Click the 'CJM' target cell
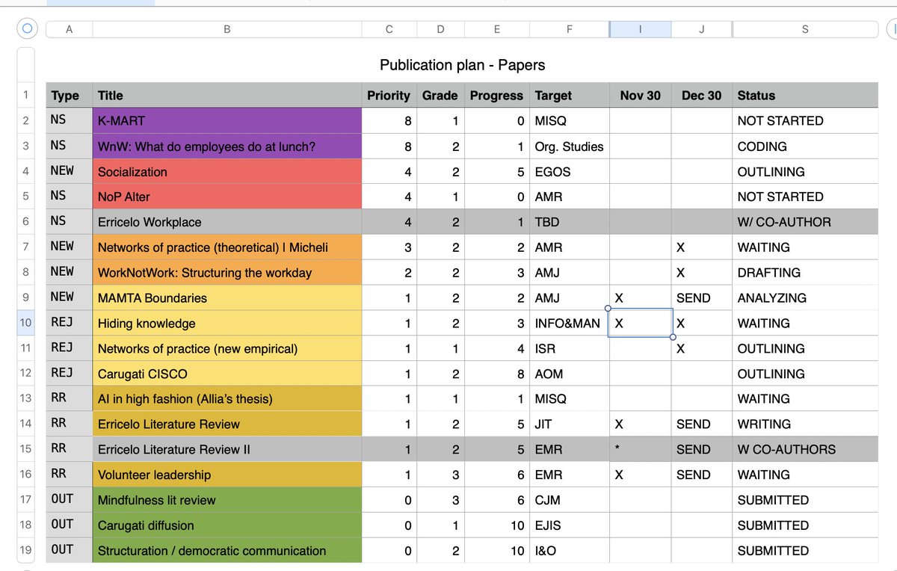The width and height of the screenshot is (897, 571). point(570,501)
